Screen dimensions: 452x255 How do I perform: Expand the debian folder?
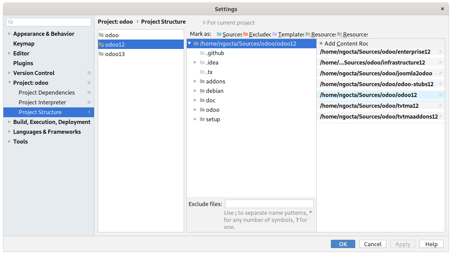tap(195, 91)
